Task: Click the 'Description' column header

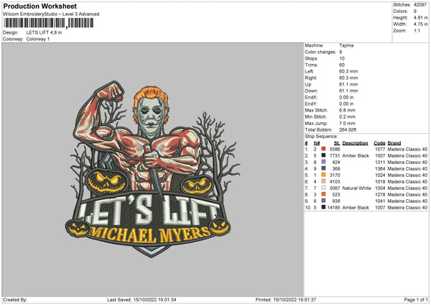Action: coord(355,143)
